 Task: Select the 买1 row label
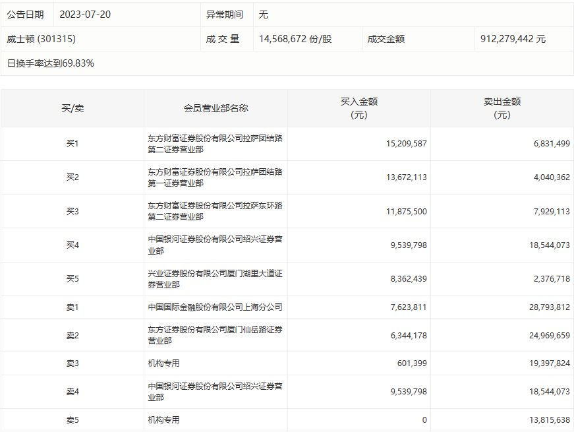pos(72,144)
